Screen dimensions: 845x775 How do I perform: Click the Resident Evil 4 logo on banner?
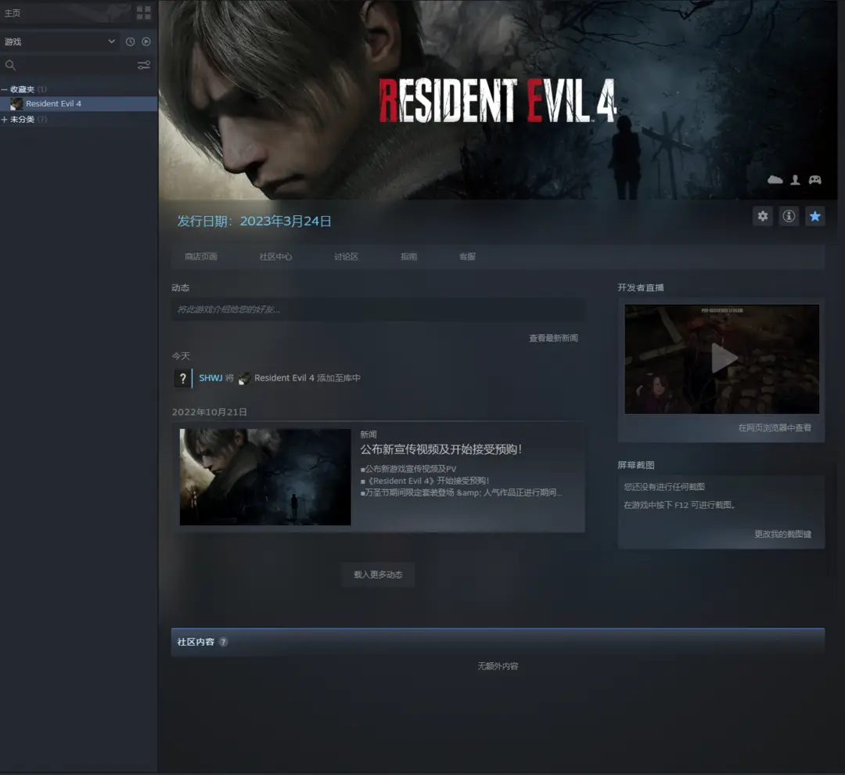498,101
